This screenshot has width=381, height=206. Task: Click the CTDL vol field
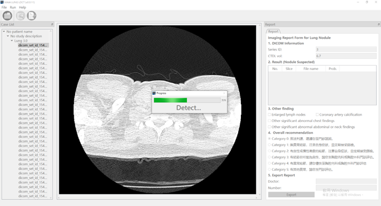(346, 56)
